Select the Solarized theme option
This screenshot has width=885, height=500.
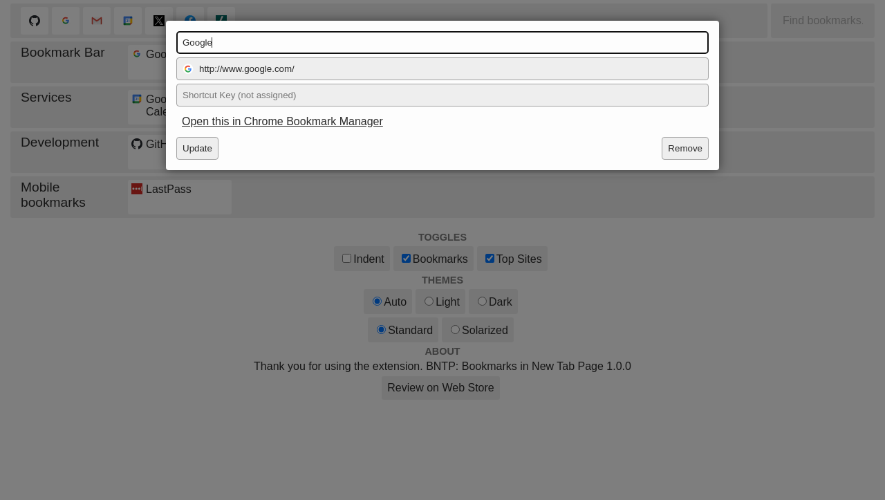click(455, 329)
